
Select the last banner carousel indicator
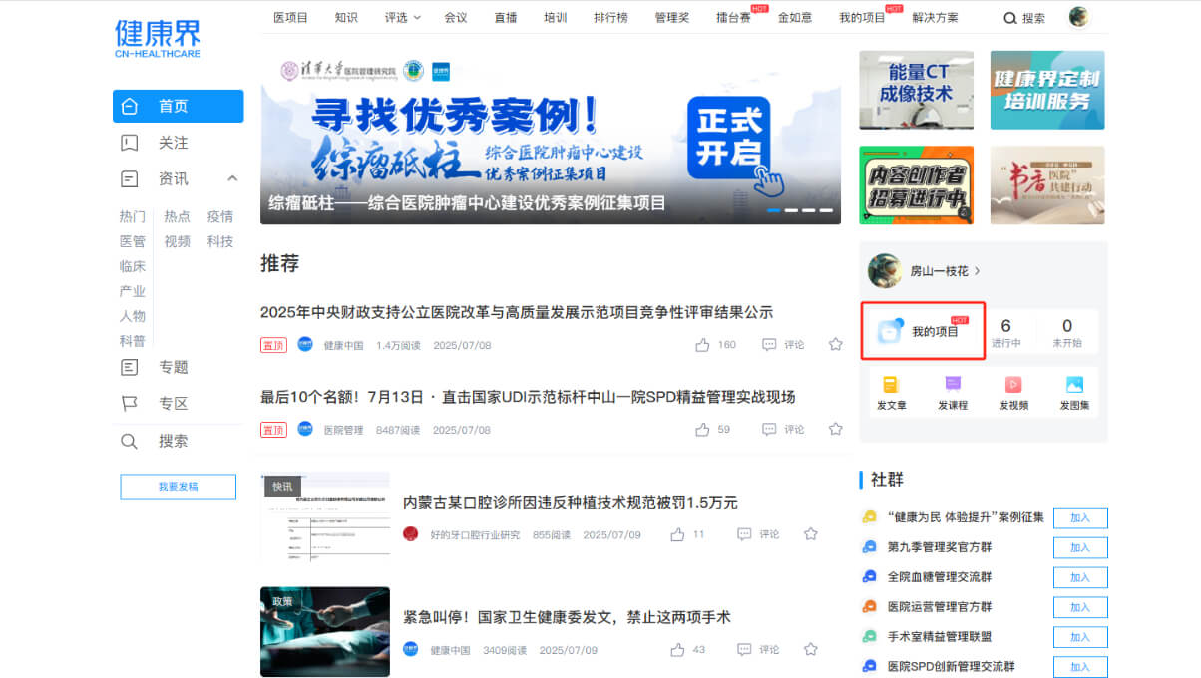click(x=825, y=210)
